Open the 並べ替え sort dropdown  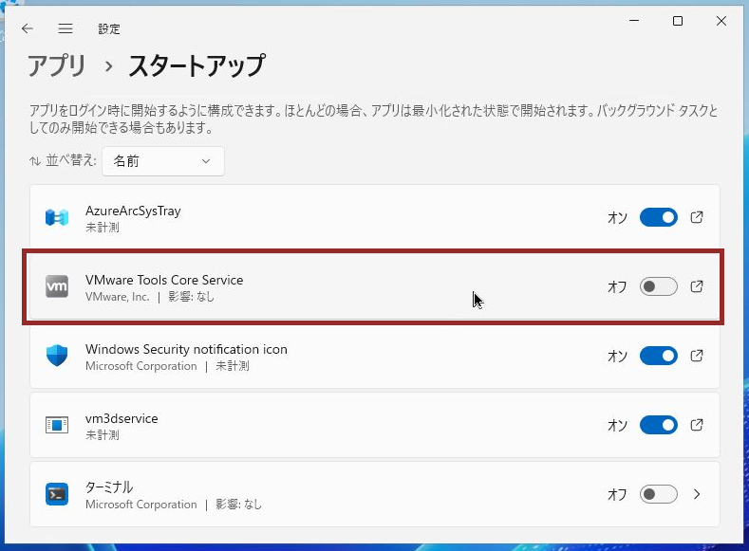[163, 161]
